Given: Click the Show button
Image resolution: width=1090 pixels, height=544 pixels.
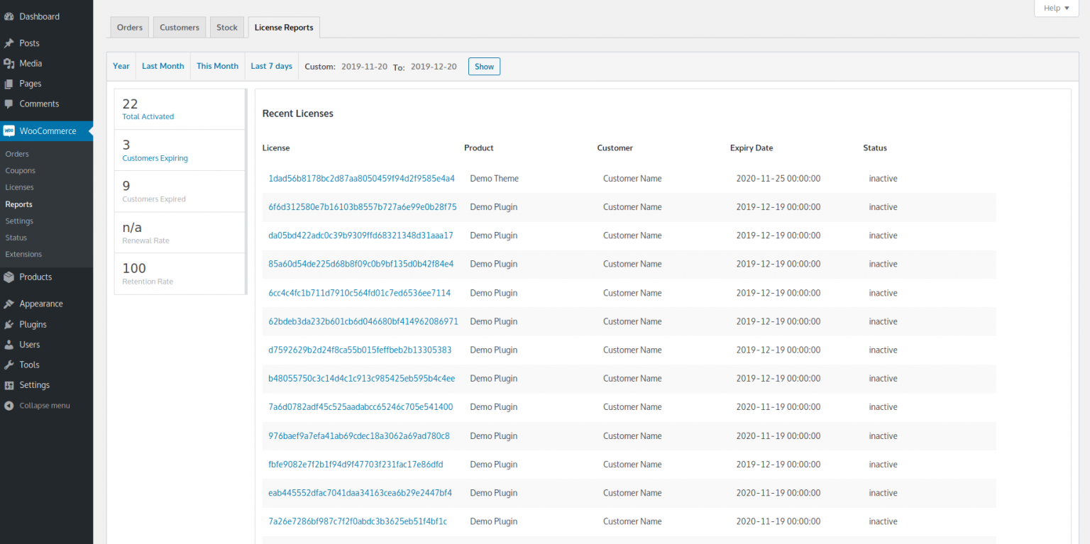Looking at the screenshot, I should (x=485, y=67).
